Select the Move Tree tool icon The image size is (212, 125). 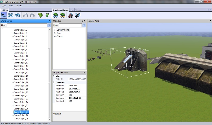click(x=63, y=15)
